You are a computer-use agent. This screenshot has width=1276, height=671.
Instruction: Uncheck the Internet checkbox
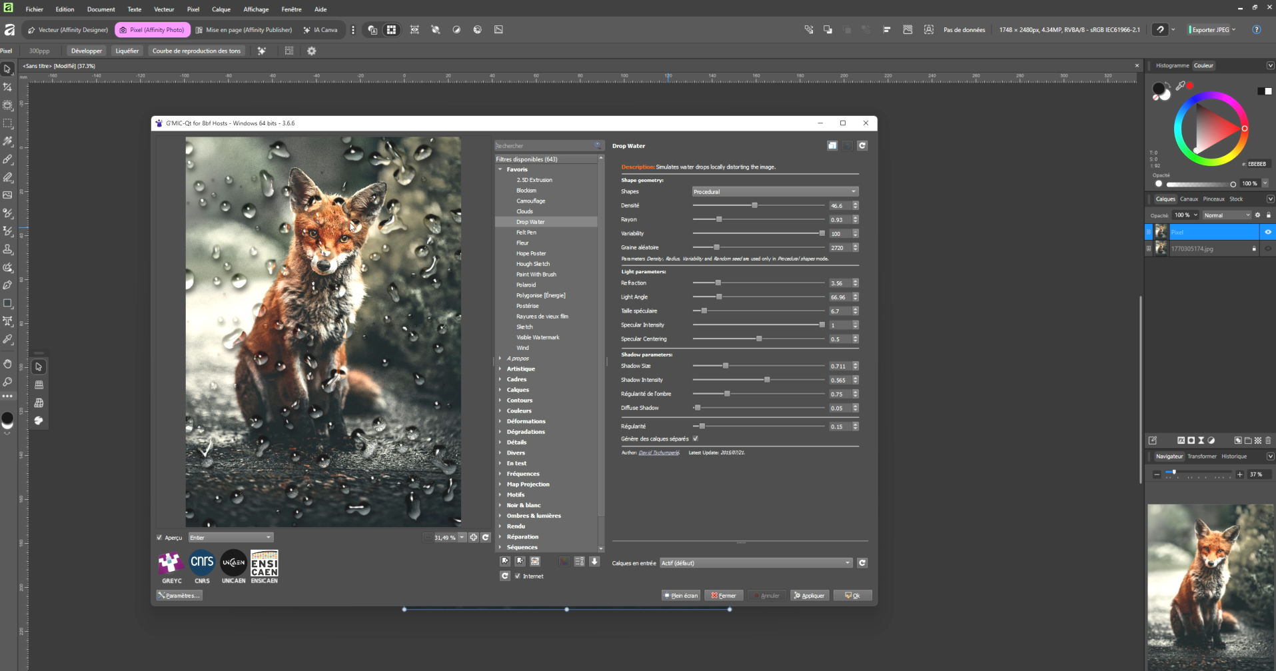(x=518, y=576)
